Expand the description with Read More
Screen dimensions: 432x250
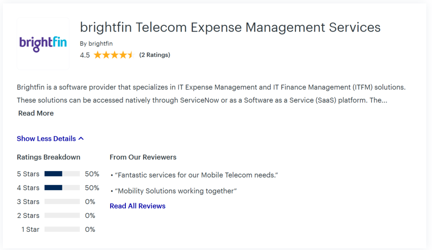tap(35, 113)
